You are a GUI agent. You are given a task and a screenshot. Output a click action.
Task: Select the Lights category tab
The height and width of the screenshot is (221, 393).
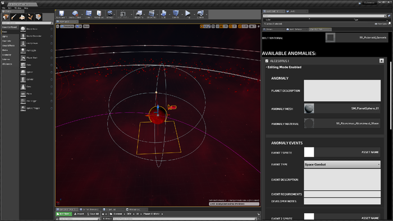click(x=5, y=36)
